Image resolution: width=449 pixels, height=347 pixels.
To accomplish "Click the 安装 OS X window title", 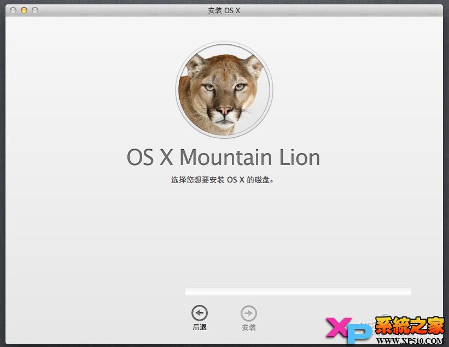I will point(224,10).
